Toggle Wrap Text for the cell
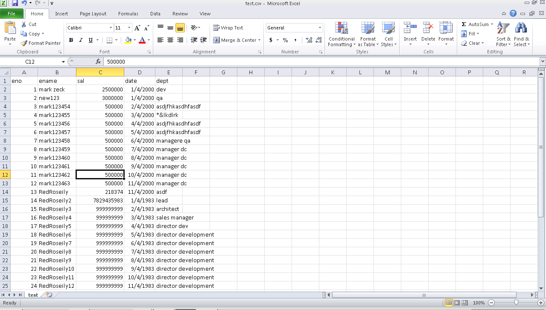Screen dimensions: 546x310 coord(228,28)
